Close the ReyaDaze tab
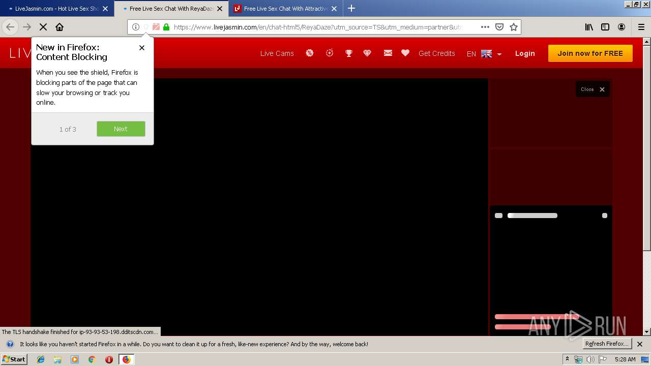Screen dimensions: 651x366 (220, 9)
